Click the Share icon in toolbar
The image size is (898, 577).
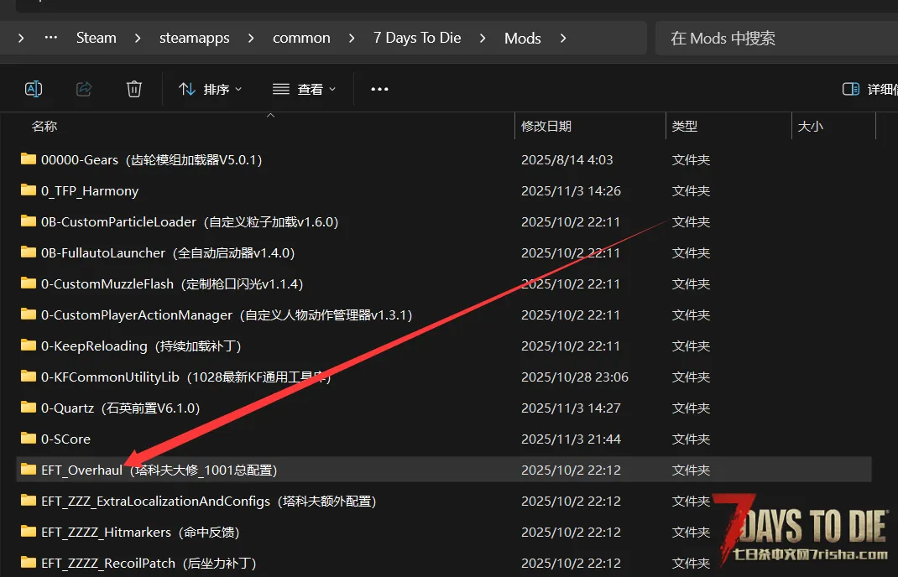pyautogui.click(x=84, y=89)
